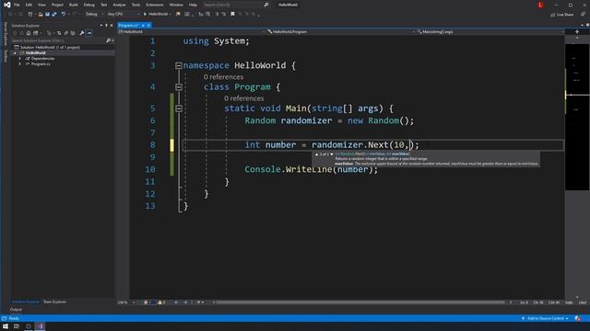Screen dimensions: 590x331
Task: Click the bookmark toolbar icon
Action: [232, 15]
